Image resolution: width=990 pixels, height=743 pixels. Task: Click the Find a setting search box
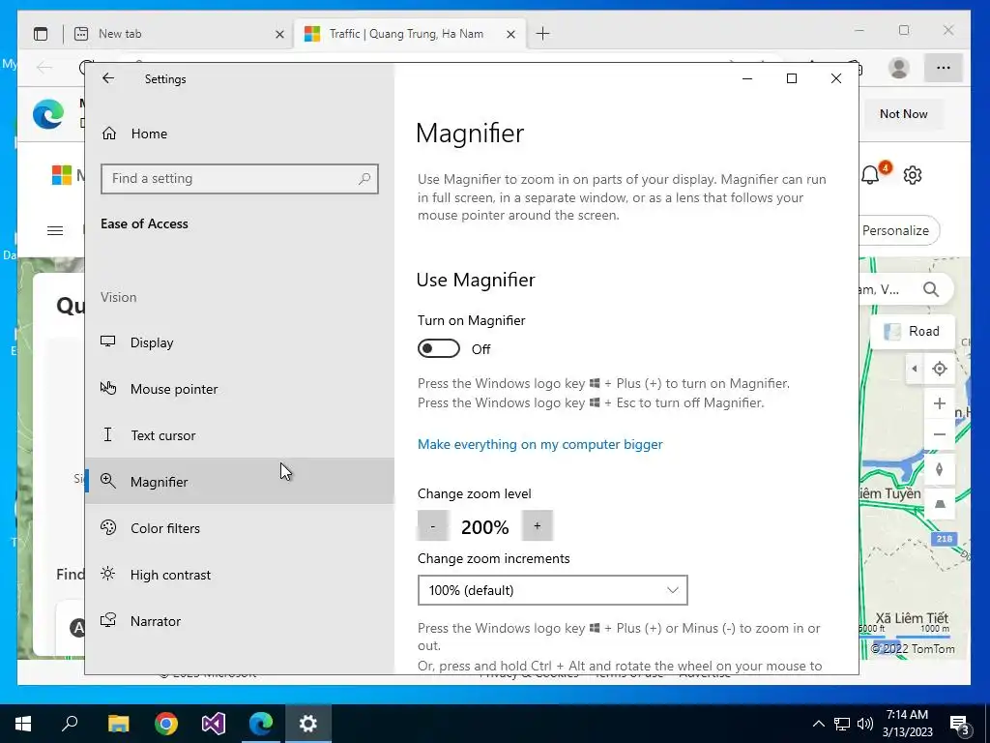240,179
